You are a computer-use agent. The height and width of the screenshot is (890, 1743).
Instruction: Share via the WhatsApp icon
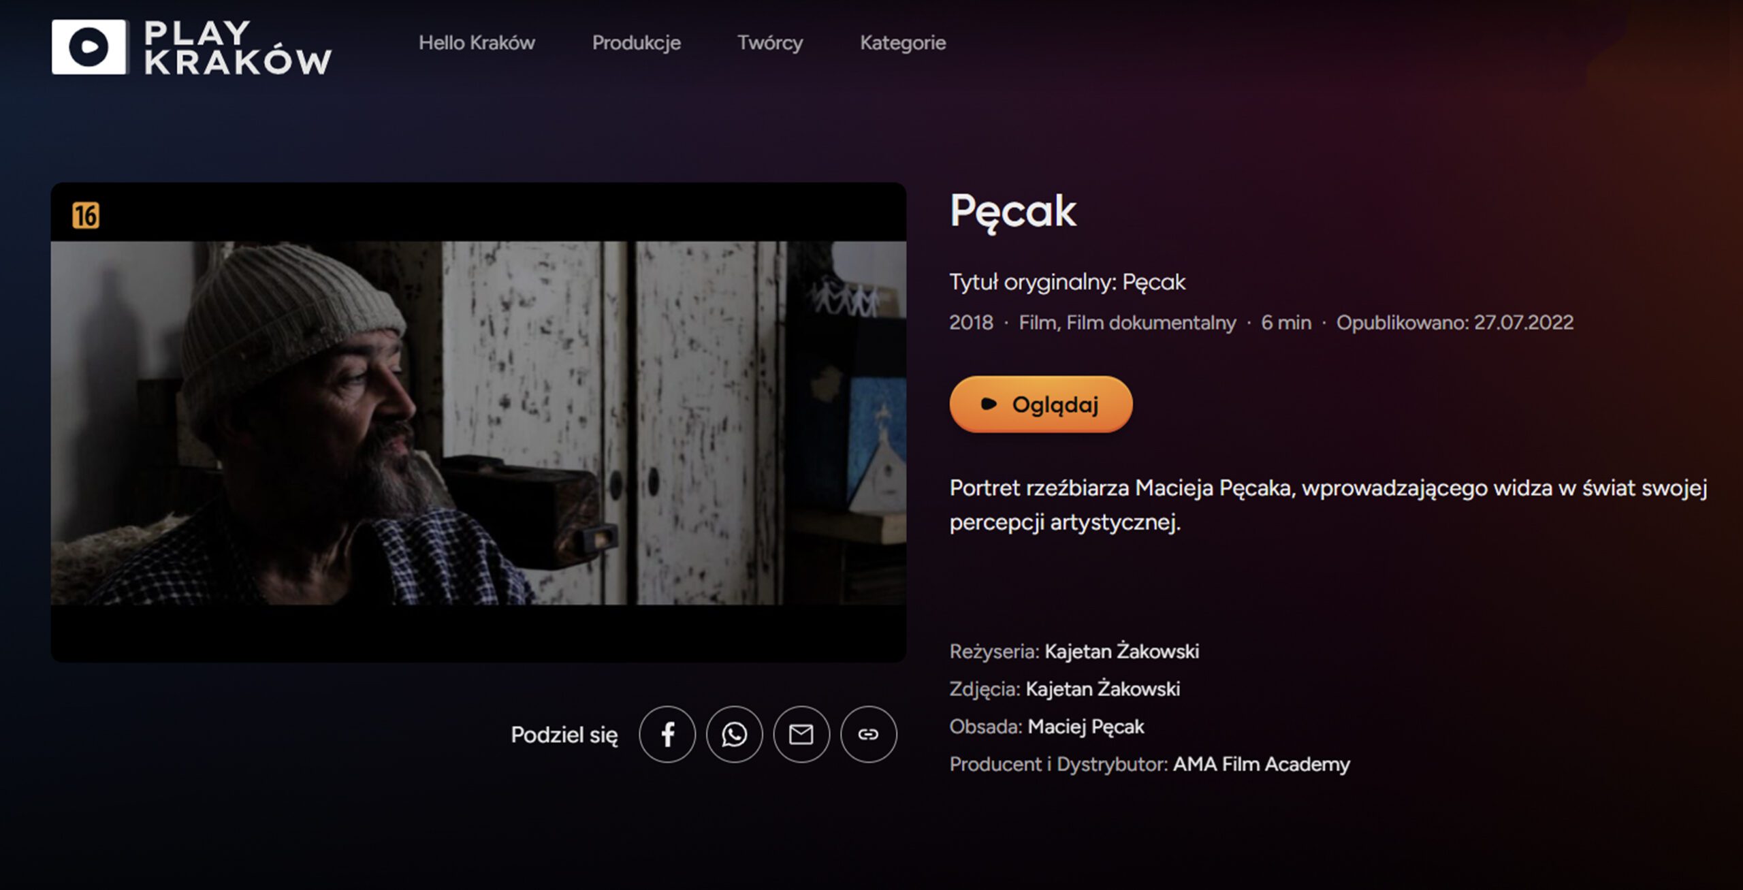point(734,734)
